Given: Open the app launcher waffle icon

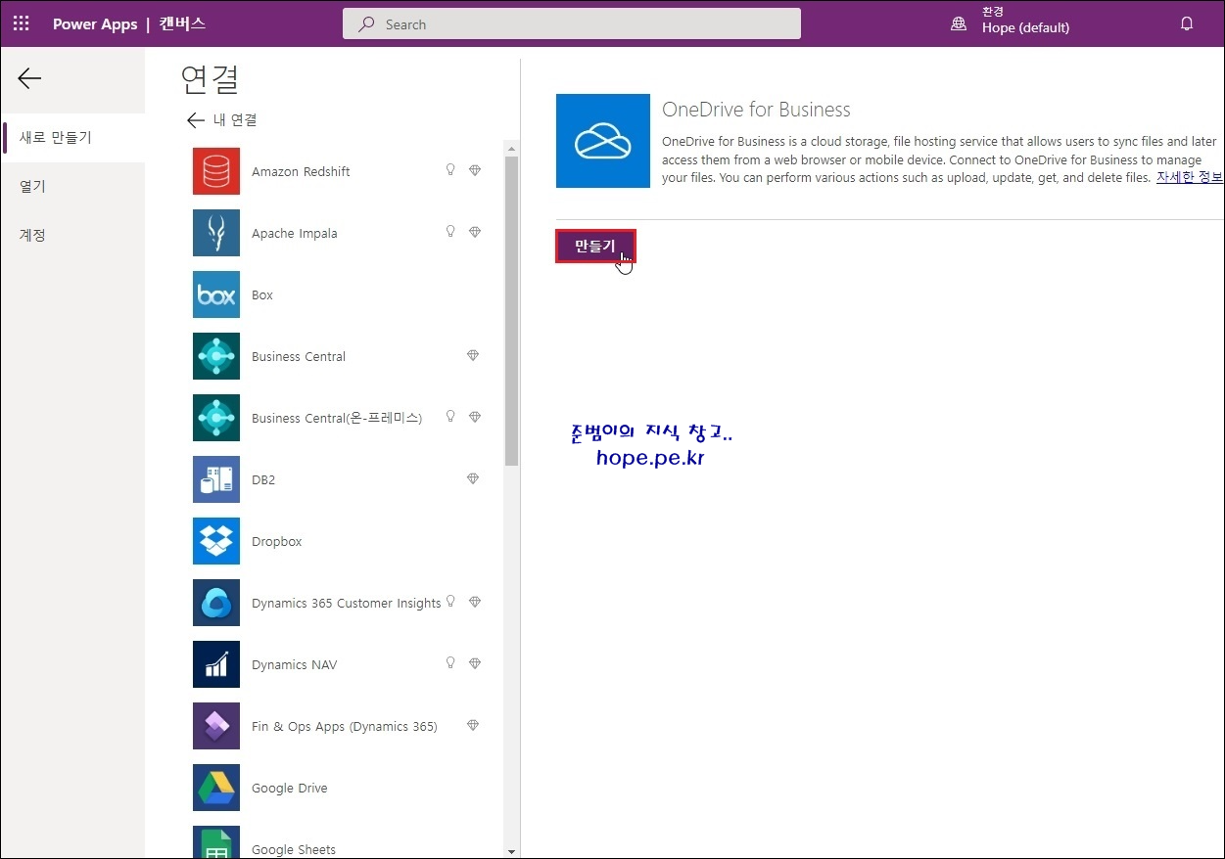Looking at the screenshot, I should point(22,23).
